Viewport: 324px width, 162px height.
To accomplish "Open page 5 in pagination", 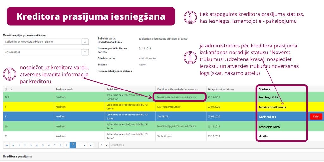I will point(43,145).
